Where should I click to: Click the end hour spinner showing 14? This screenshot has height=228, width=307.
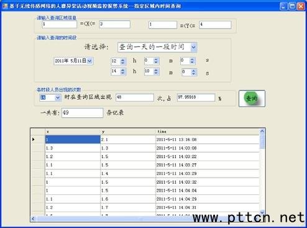tap(118, 72)
